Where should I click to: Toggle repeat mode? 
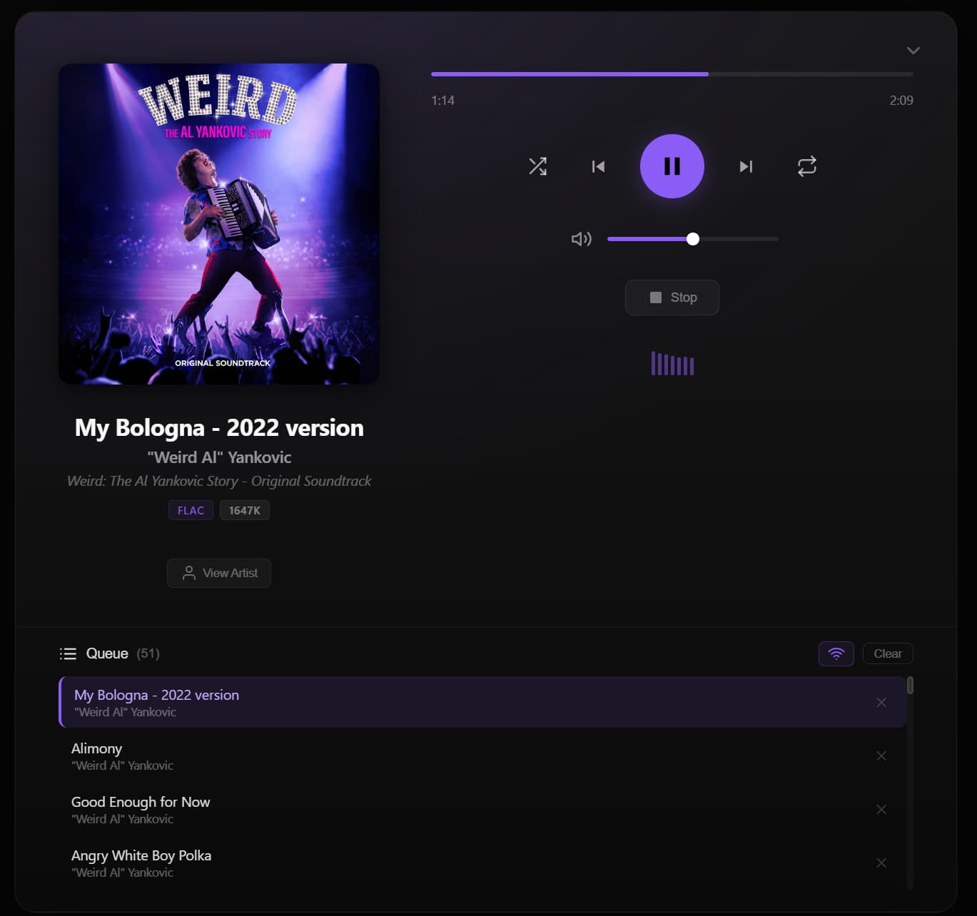click(806, 166)
